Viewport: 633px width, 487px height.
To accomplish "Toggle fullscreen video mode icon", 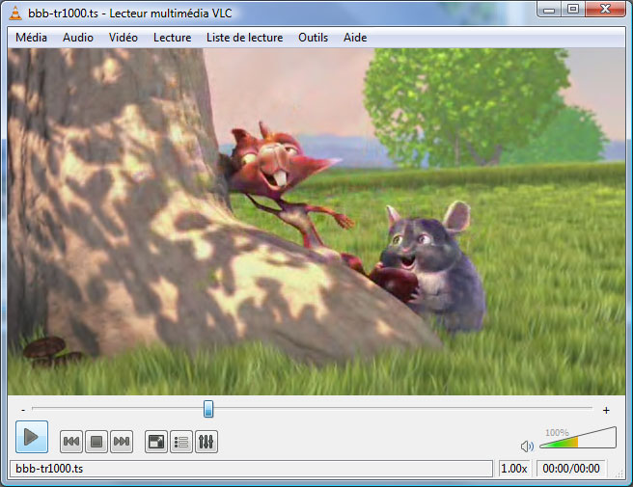I will pyautogui.click(x=154, y=442).
